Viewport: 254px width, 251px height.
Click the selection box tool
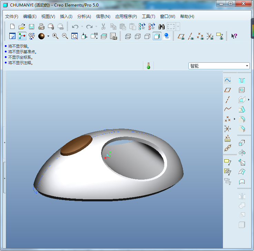pyautogui.click(x=171, y=27)
